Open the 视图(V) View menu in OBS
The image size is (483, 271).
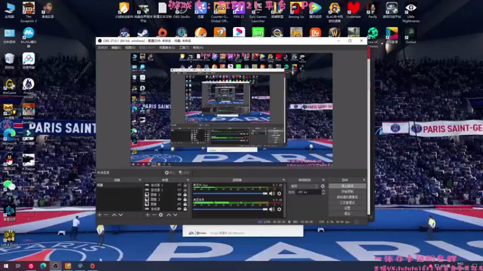[130, 48]
